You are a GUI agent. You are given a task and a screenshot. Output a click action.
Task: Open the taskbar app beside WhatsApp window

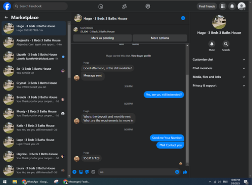tap(56, 181)
